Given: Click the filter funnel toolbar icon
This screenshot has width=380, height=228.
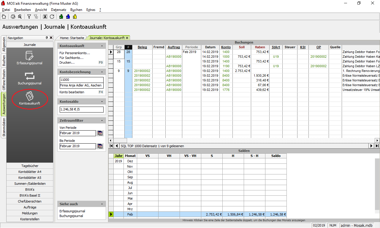Looking at the screenshot, I should click(29, 17).
